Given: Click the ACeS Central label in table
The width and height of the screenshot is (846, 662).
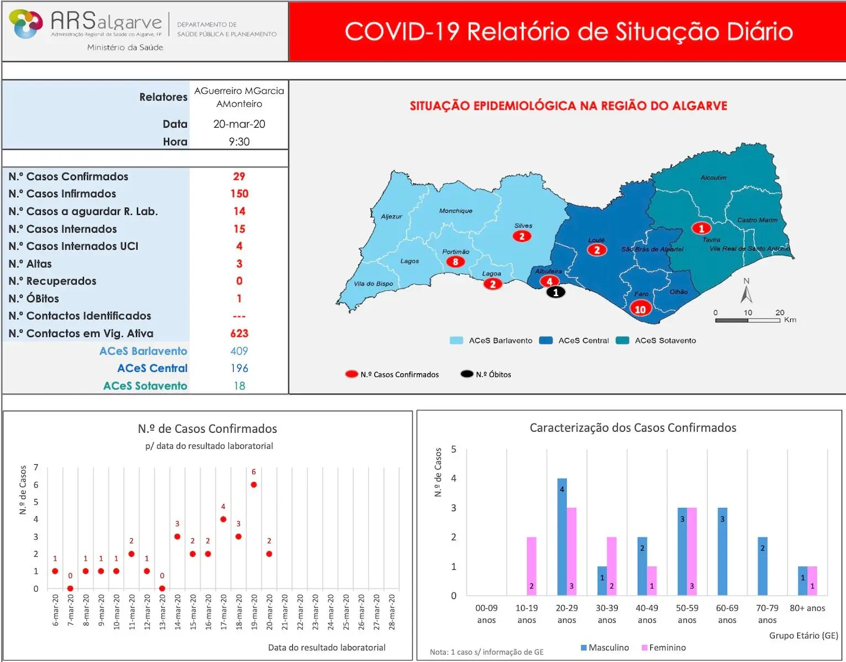Looking at the screenshot, I should [x=152, y=368].
